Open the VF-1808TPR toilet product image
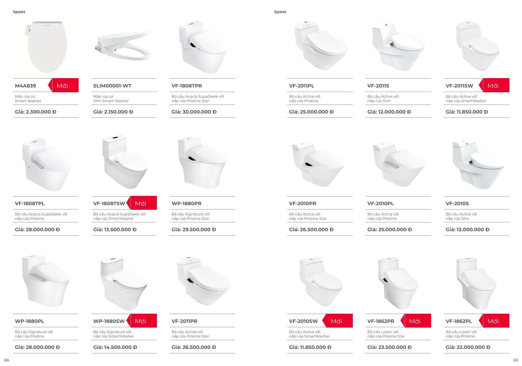522x366 pixels. (x=203, y=47)
